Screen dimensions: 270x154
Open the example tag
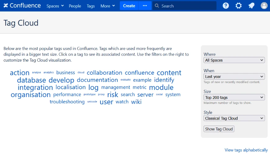click(x=142, y=80)
